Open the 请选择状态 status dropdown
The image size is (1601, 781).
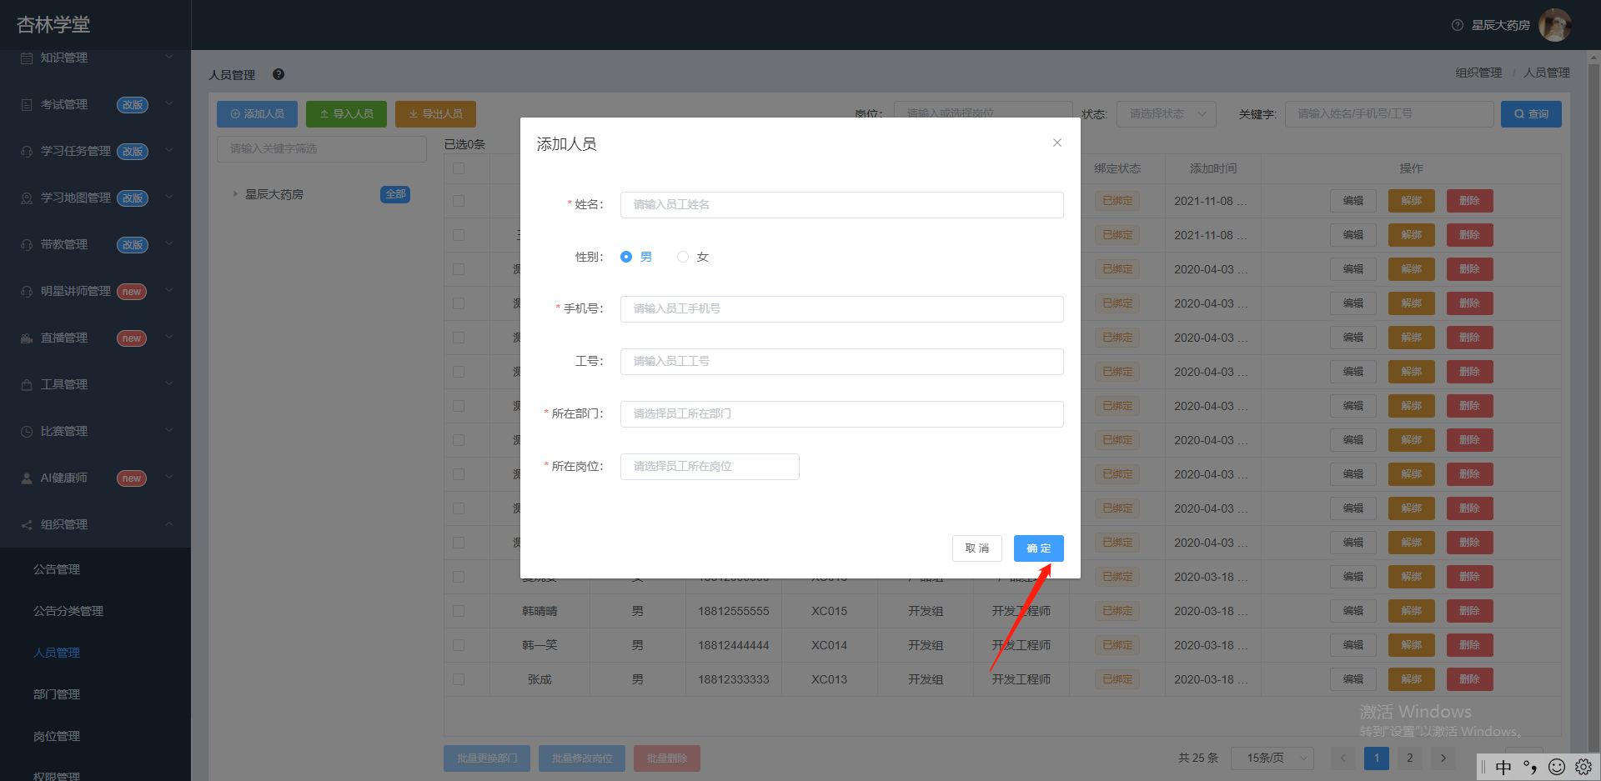[x=1167, y=114]
